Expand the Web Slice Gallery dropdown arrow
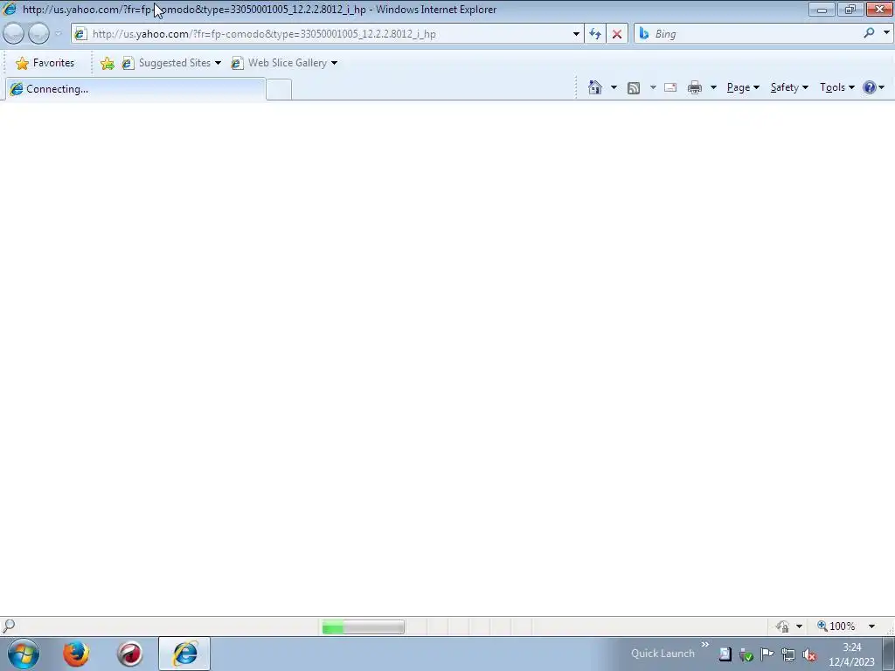This screenshot has width=895, height=671. click(335, 63)
